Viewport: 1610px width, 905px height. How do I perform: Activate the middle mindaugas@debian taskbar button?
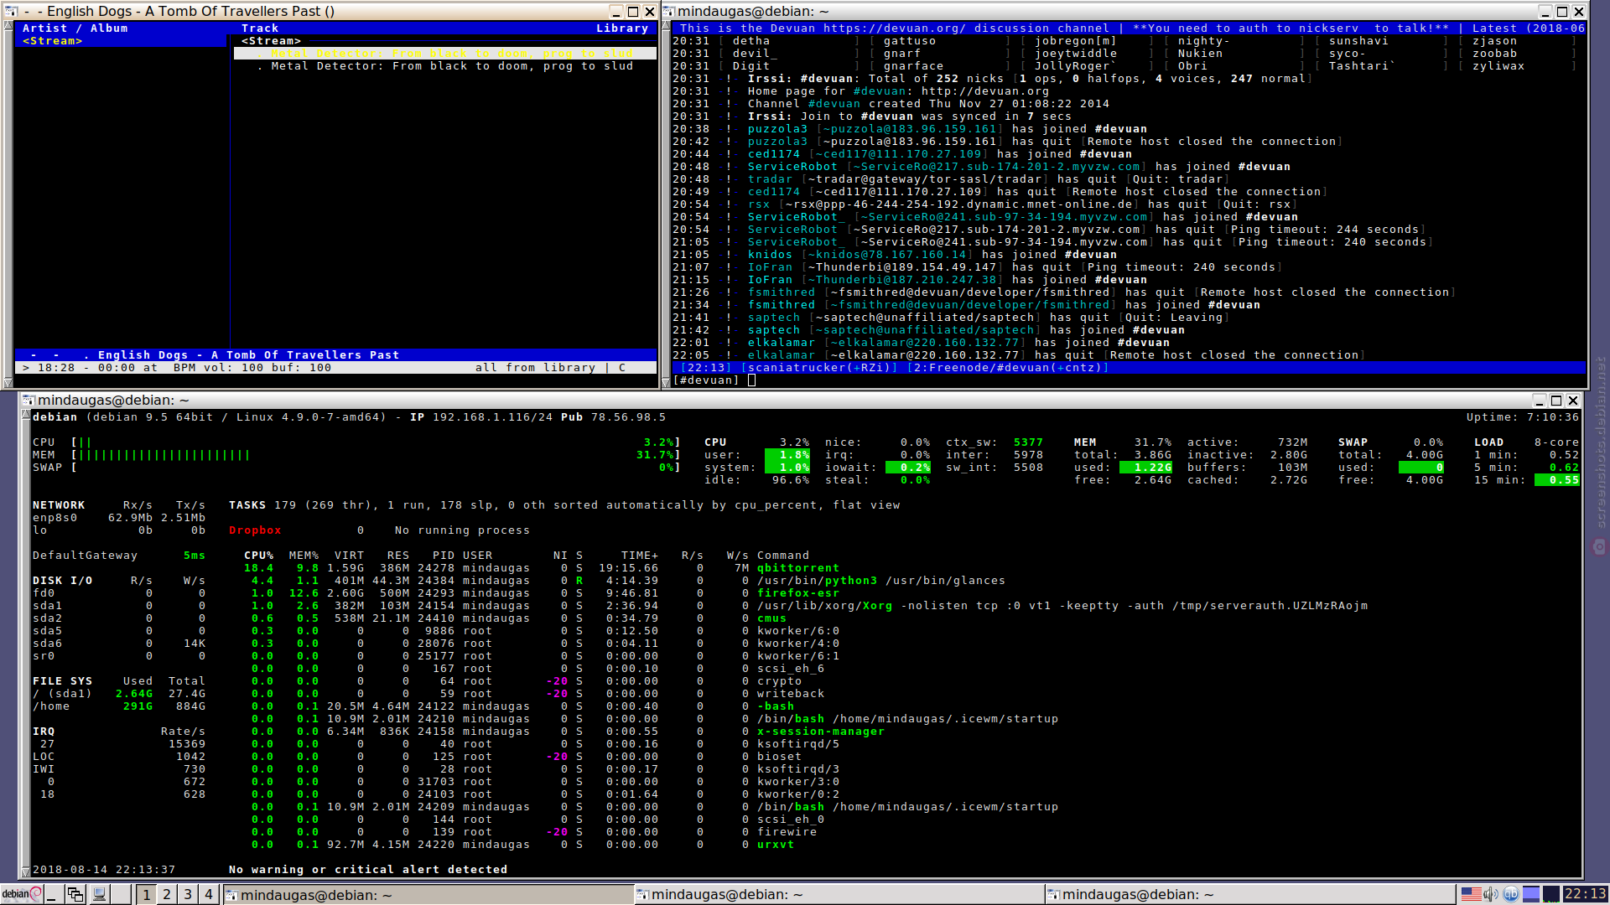pyautogui.click(x=839, y=894)
